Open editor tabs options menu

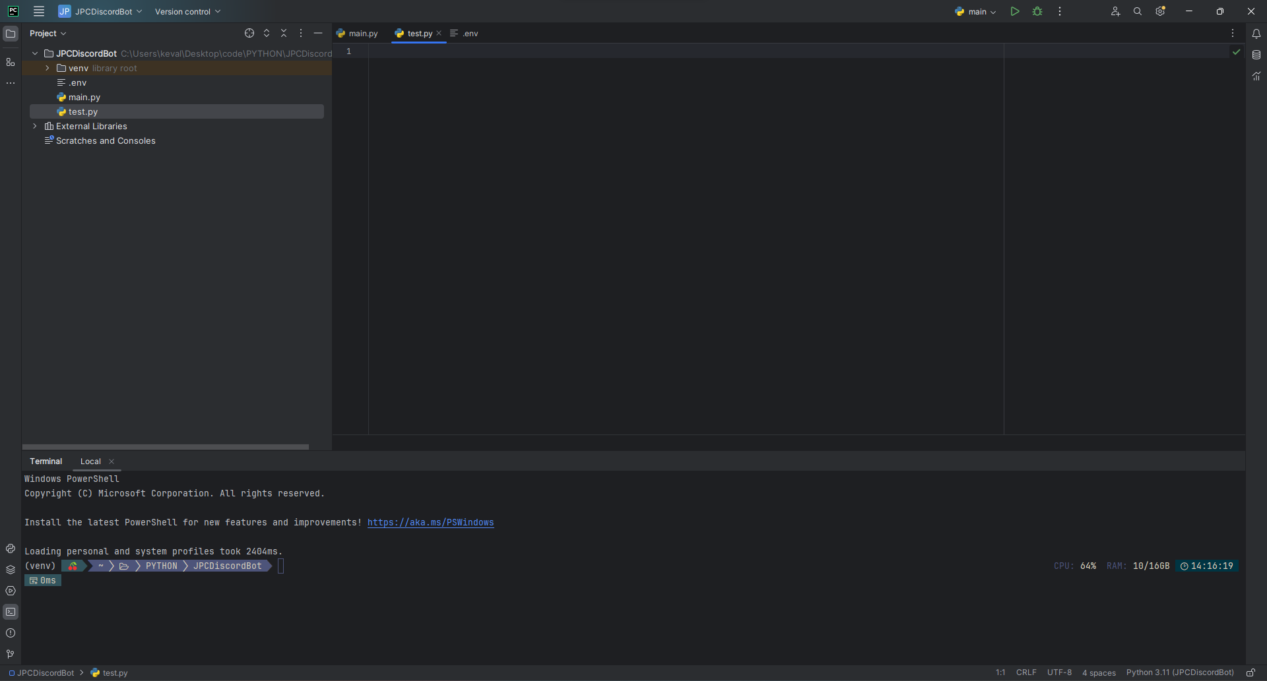pos(1232,33)
